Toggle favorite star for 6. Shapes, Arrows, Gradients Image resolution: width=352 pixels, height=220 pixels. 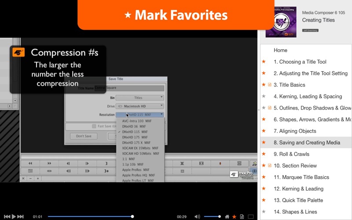264,119
